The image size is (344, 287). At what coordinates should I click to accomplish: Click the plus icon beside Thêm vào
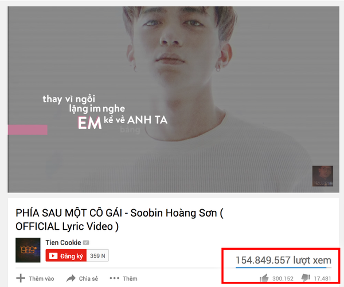(x=21, y=278)
